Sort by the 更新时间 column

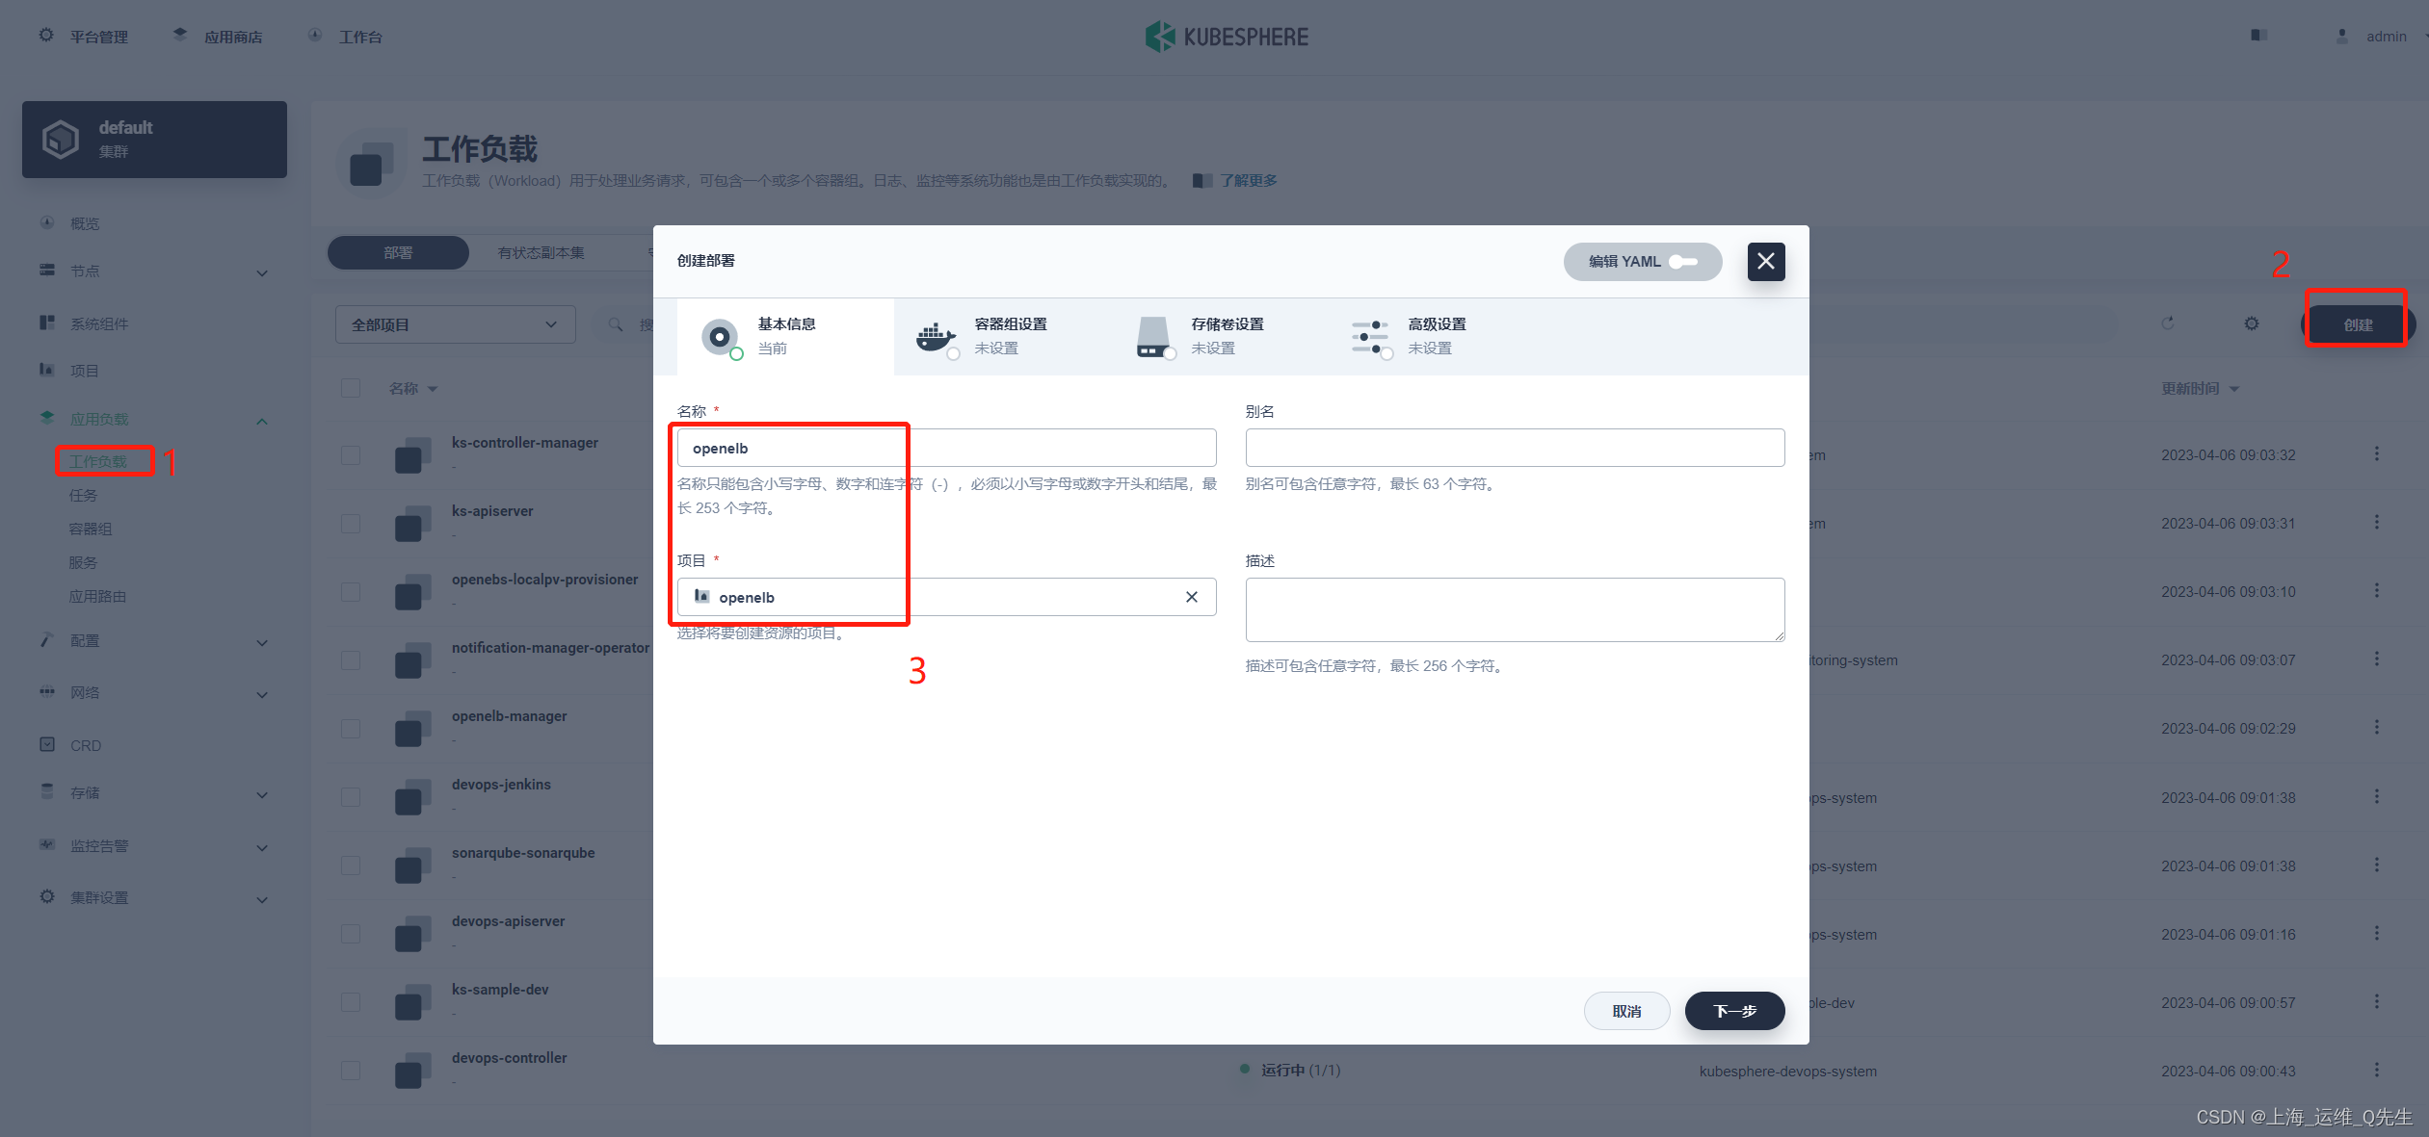pos(2200,388)
